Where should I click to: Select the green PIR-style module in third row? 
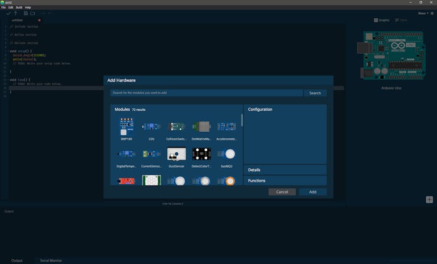point(151,180)
